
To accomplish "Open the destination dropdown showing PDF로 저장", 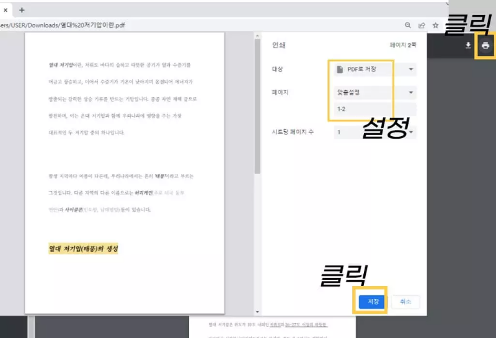I will [375, 69].
